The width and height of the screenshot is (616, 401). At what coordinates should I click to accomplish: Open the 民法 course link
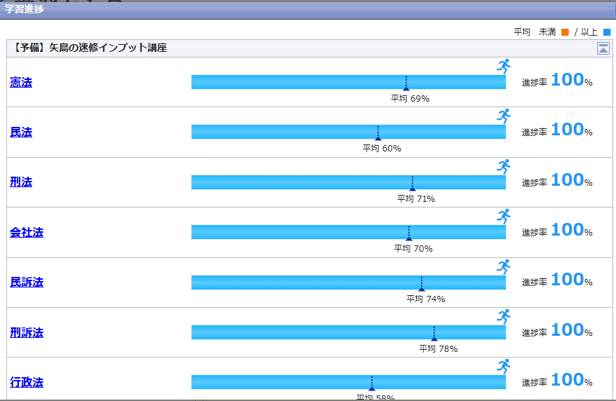point(21,132)
